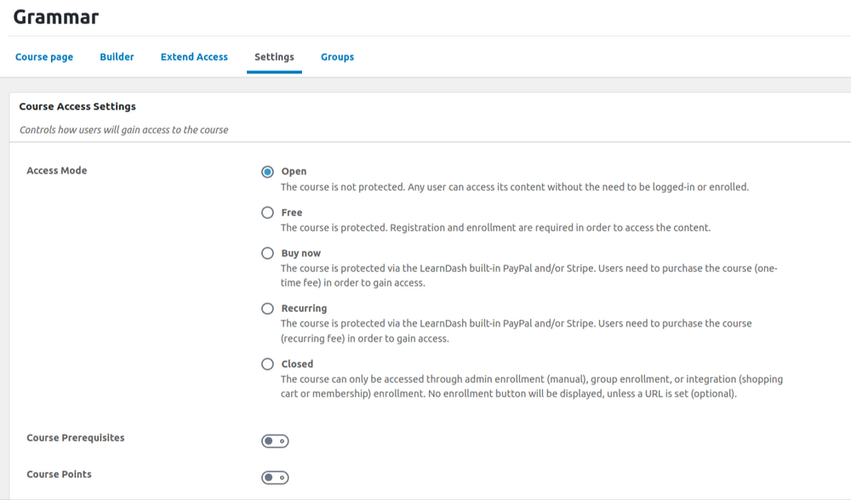This screenshot has width=851, height=500.
Task: Click the Access Mode field label
Action: click(x=57, y=171)
